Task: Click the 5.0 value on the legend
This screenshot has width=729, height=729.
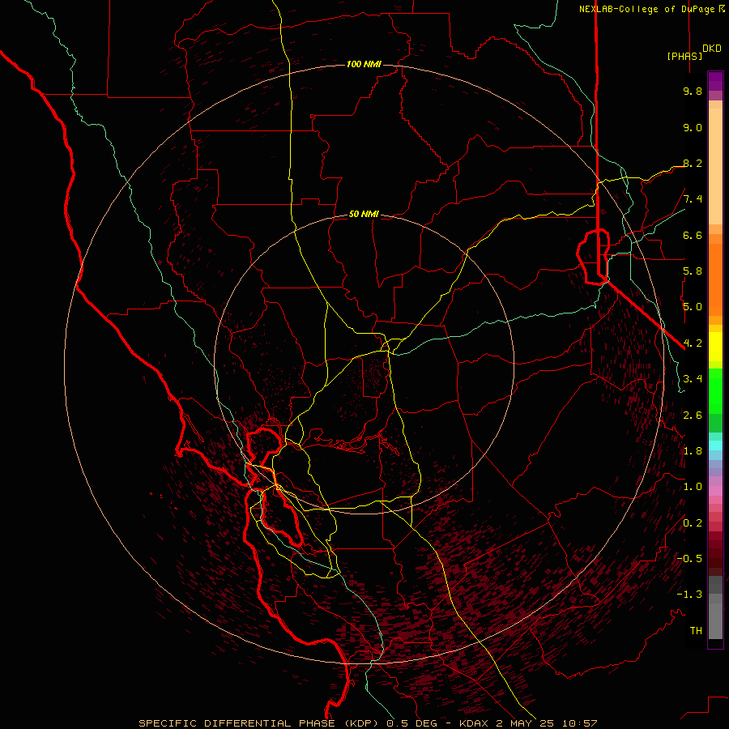Action: pos(693,307)
